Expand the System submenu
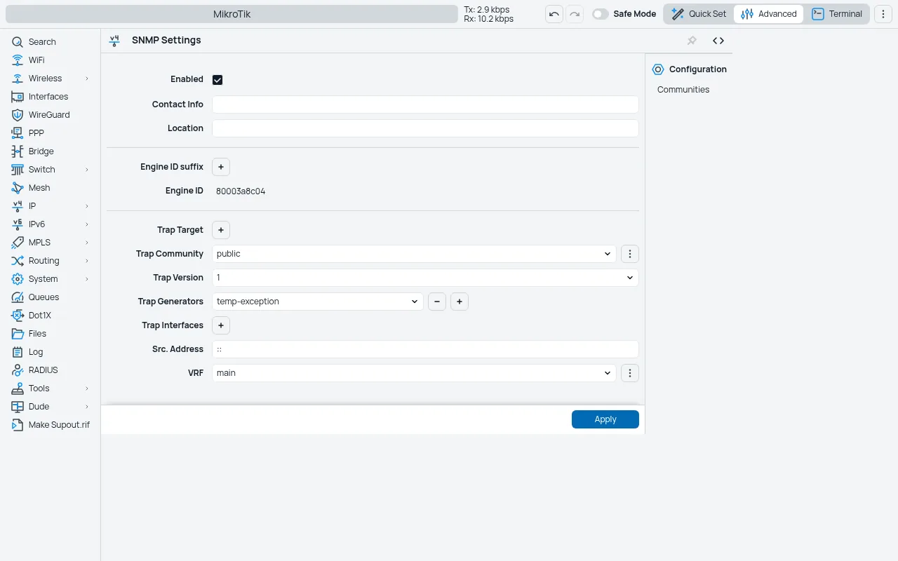This screenshot has height=561, width=898. pos(87,279)
